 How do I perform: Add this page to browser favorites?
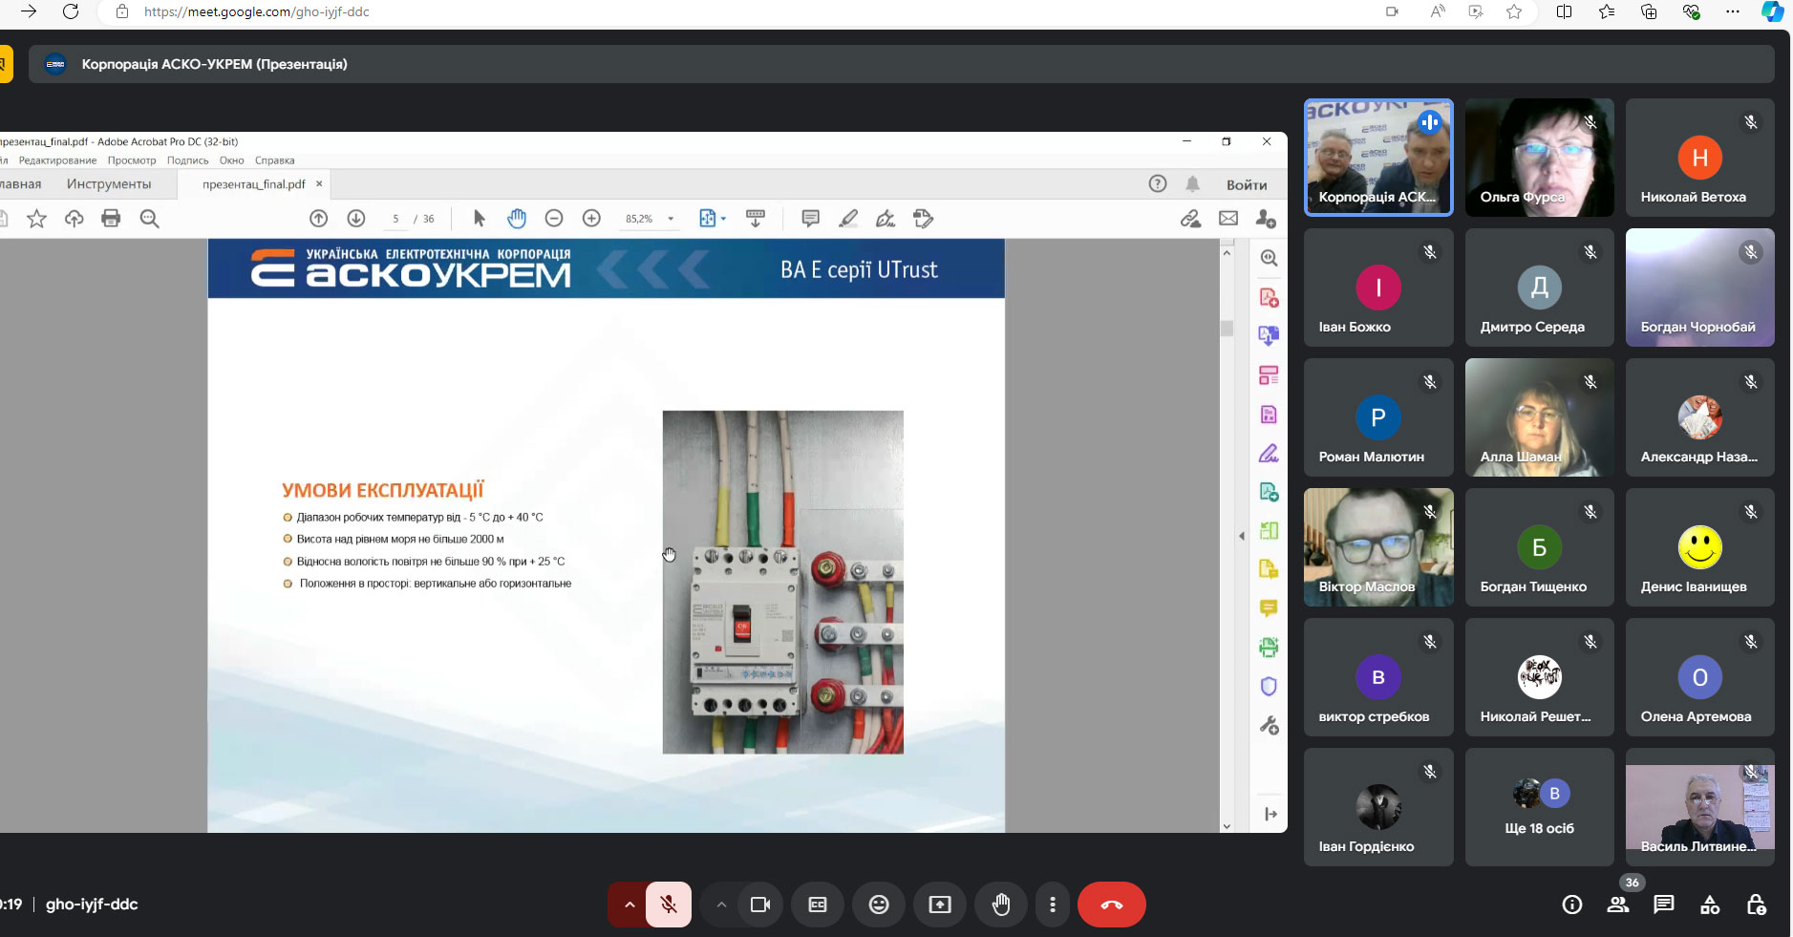[1514, 11]
